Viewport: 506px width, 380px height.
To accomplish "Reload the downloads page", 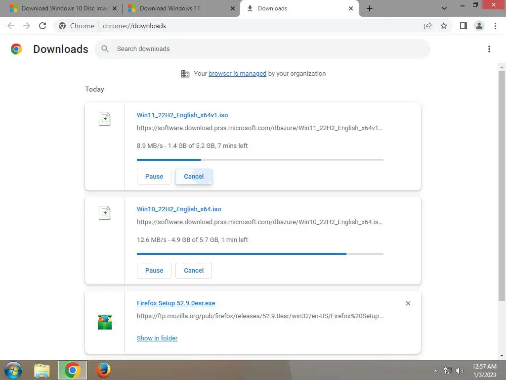I will [x=42, y=26].
